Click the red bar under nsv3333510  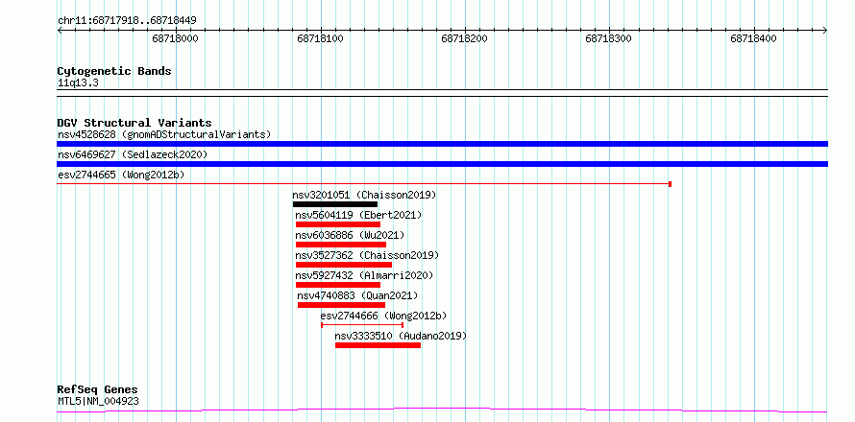point(378,345)
